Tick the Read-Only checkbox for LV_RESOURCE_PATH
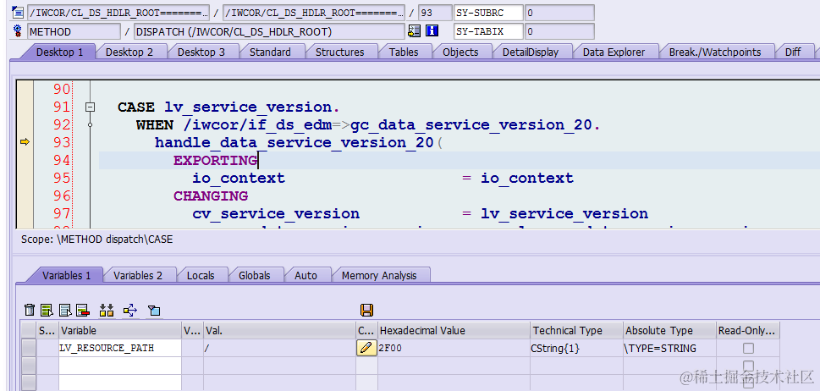Screen dimensions: 820x391 coord(748,348)
